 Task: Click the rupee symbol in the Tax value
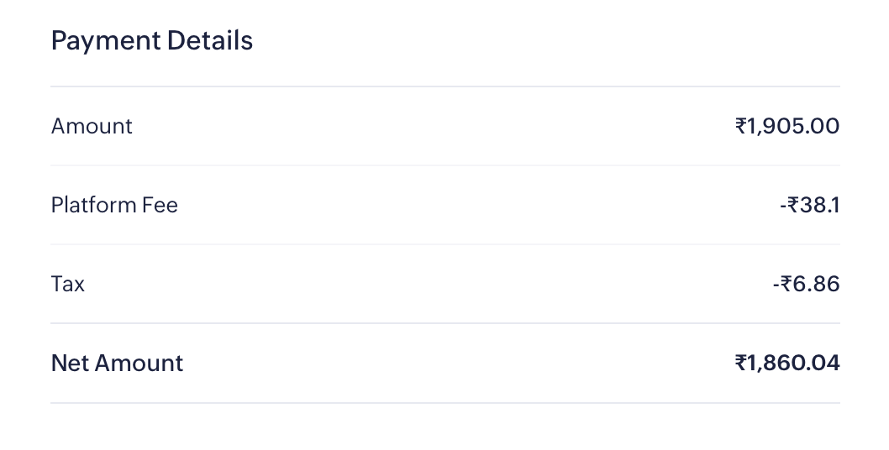click(x=786, y=285)
